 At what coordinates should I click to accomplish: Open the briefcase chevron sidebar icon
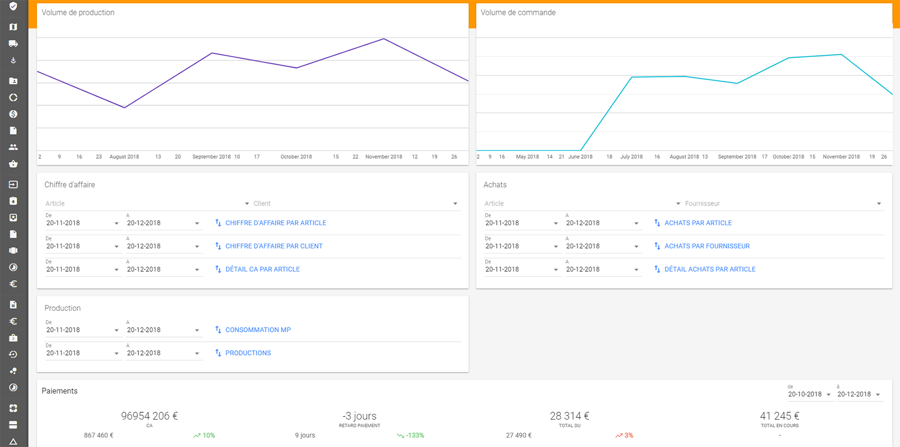pyautogui.click(x=13, y=338)
